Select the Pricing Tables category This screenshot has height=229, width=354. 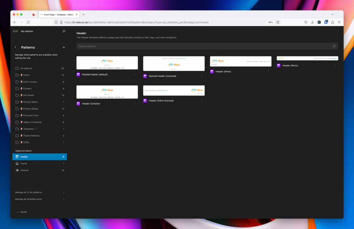[40, 102]
